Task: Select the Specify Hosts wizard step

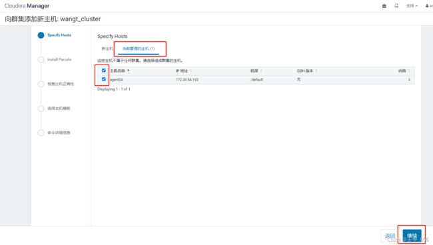Action: [x=59, y=35]
